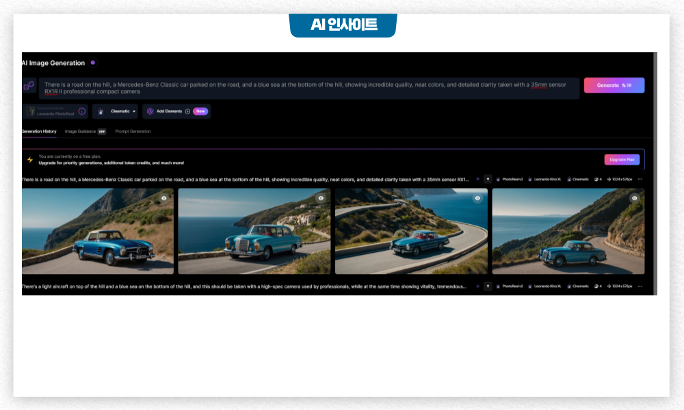684x410 pixels.
Task: Click the Add Elements button
Action: [x=176, y=111]
